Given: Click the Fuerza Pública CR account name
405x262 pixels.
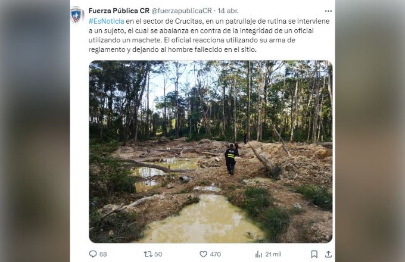Looking at the screenshot, I should 119,11.
